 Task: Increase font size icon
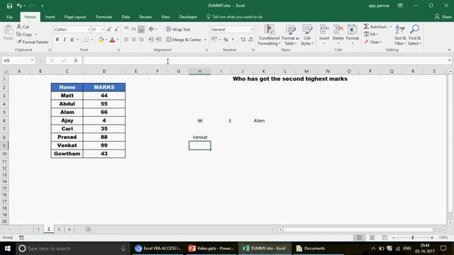click(109, 30)
